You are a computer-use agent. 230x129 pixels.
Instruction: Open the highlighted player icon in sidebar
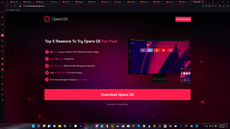(2, 35)
